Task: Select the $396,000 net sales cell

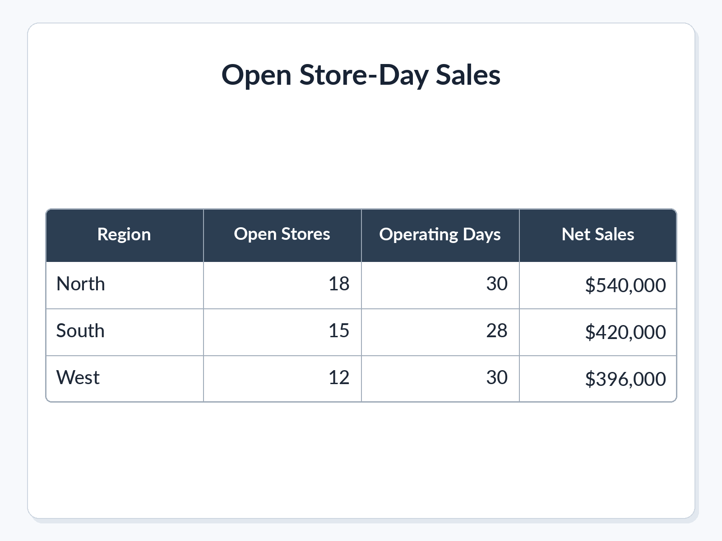Action: (598, 378)
